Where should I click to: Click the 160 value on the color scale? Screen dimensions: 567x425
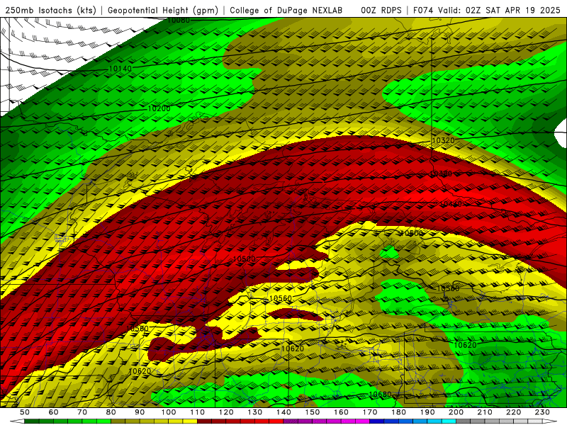click(x=341, y=412)
